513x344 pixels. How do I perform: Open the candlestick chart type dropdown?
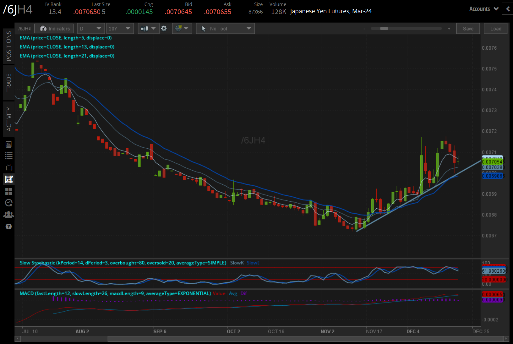click(x=148, y=29)
